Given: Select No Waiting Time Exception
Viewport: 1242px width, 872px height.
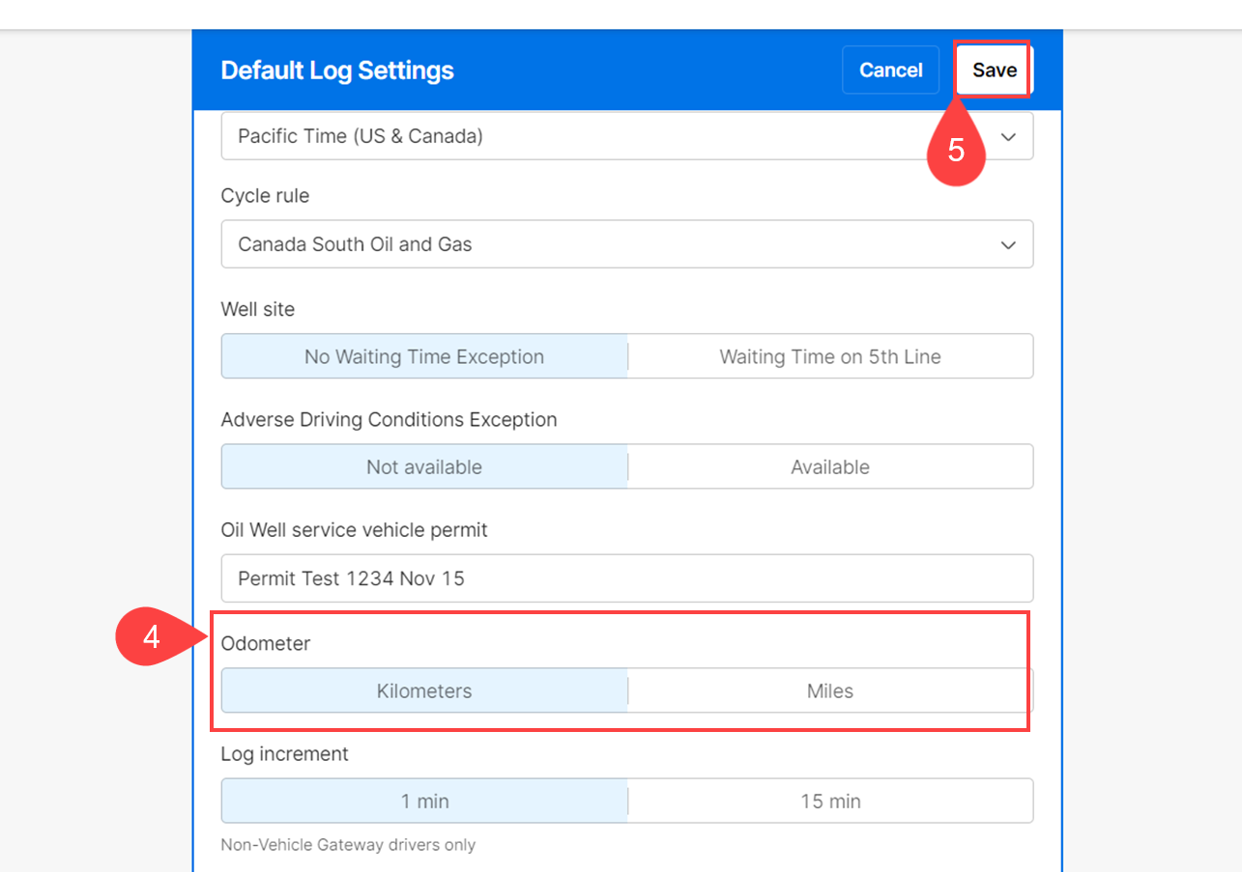Looking at the screenshot, I should point(424,356).
